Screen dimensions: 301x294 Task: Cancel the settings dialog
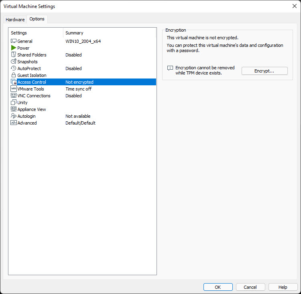click(250, 287)
